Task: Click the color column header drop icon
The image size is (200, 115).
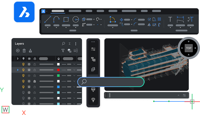Action: coord(59,59)
